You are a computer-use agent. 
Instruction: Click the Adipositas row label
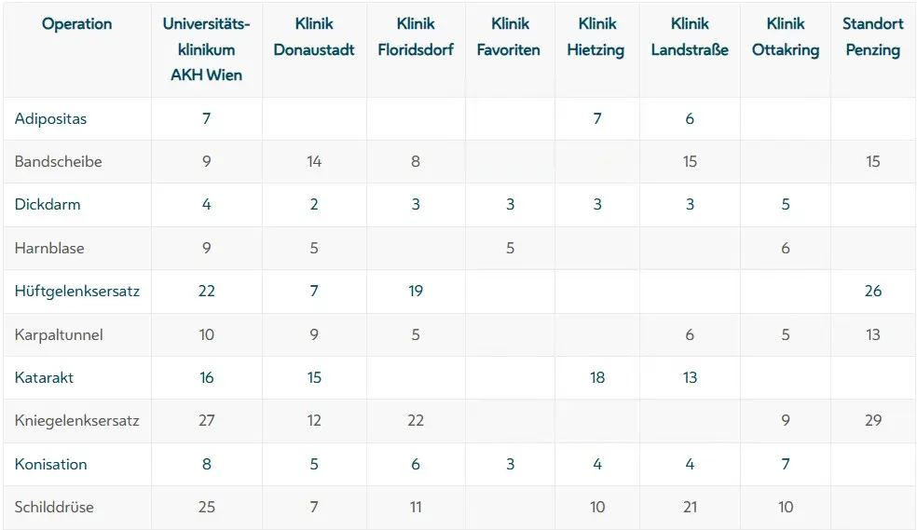tap(50, 118)
